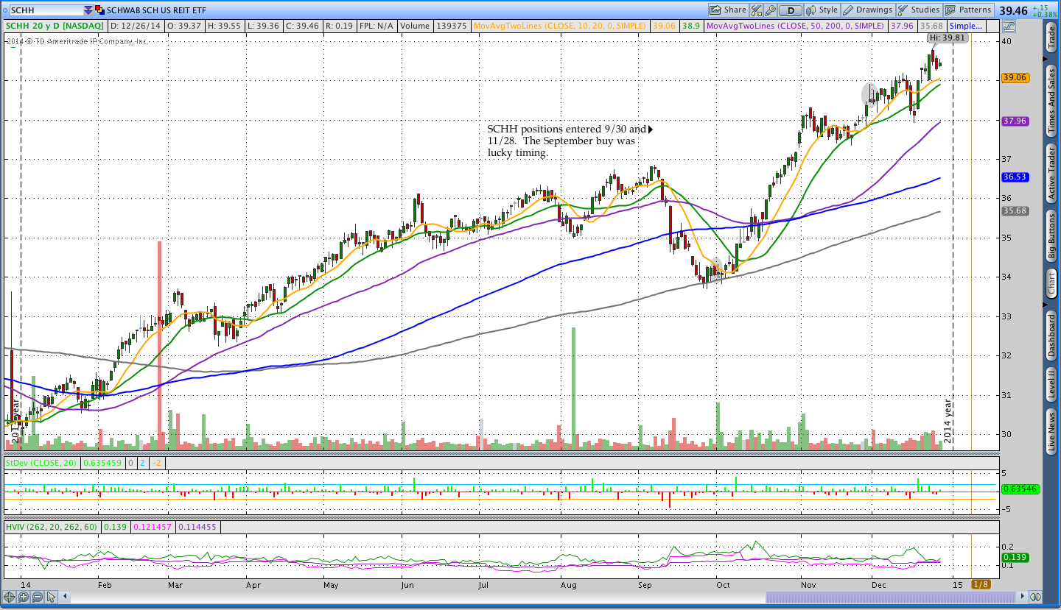Click the 37.96 purple price bubble
This screenshot has height=610, width=1061.
1015,121
